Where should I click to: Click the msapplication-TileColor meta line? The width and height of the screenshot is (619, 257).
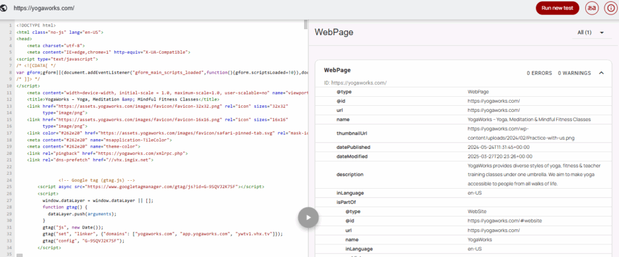click(x=99, y=139)
